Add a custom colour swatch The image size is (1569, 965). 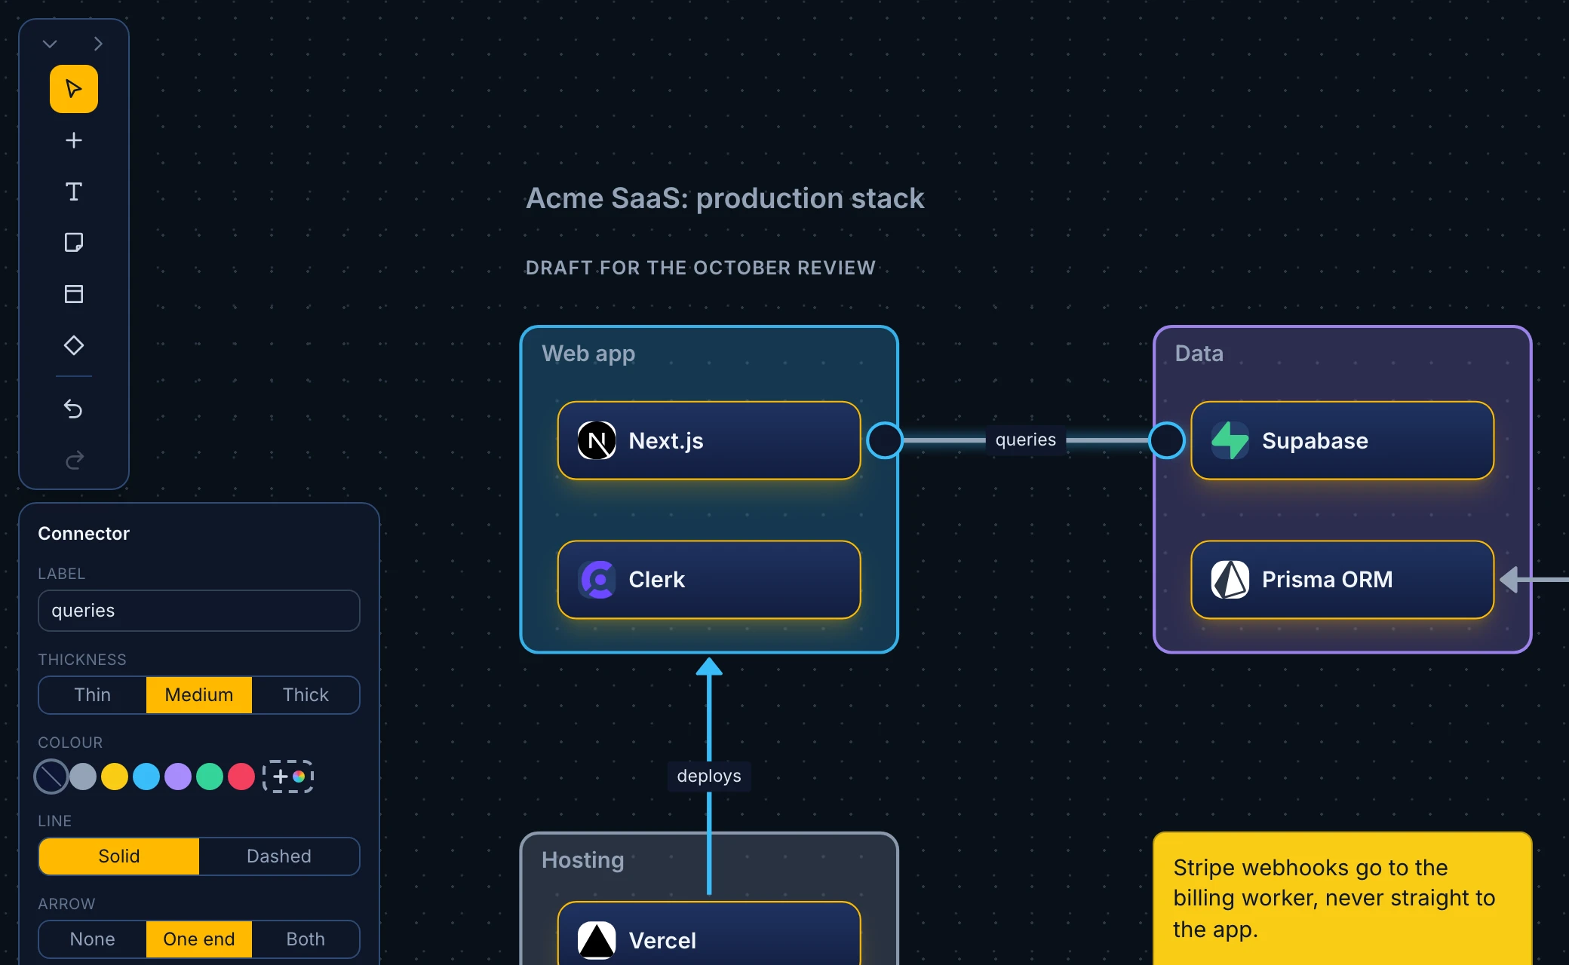coord(288,777)
